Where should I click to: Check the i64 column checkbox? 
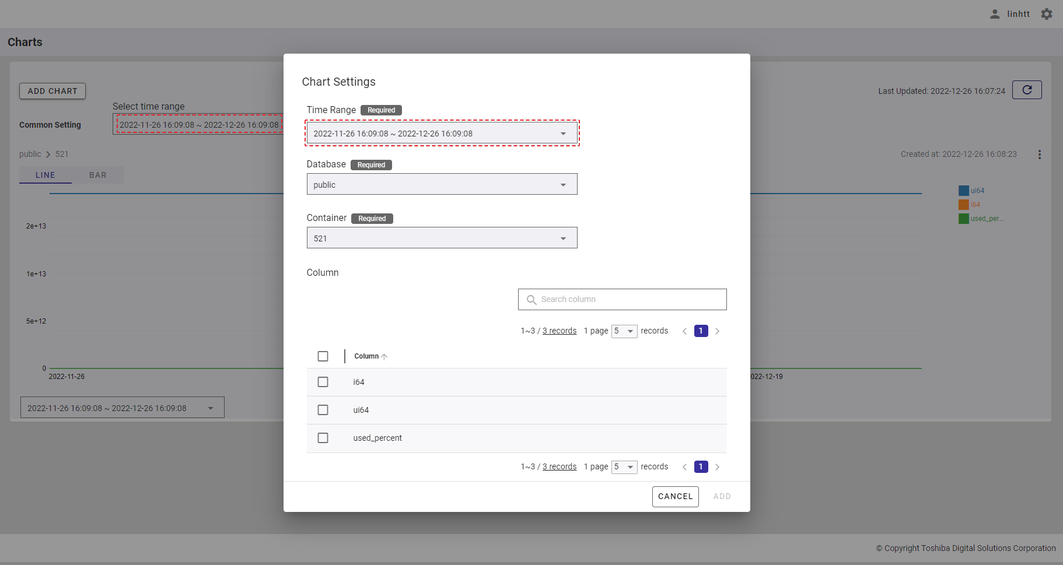tap(323, 382)
